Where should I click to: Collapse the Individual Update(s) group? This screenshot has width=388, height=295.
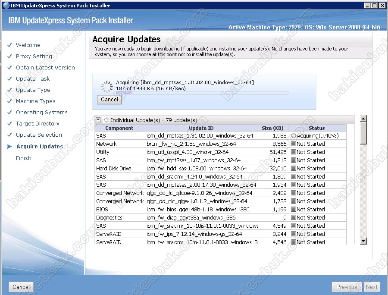pyautogui.click(x=98, y=120)
